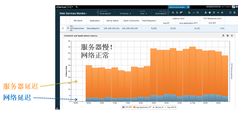
Task: Click the fullscreen expand icon in main toolbar
Action: coord(230,13)
